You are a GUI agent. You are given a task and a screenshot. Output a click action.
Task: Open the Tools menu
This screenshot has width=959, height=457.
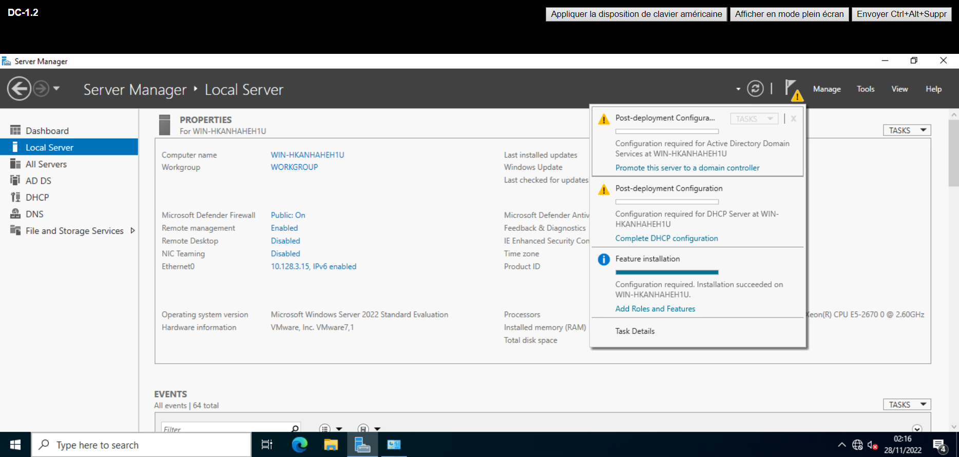(866, 89)
